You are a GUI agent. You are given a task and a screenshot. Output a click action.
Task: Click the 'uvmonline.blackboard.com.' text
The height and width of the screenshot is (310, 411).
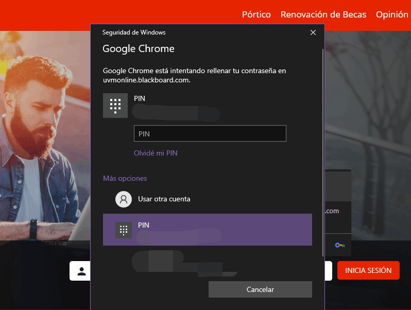146,80
